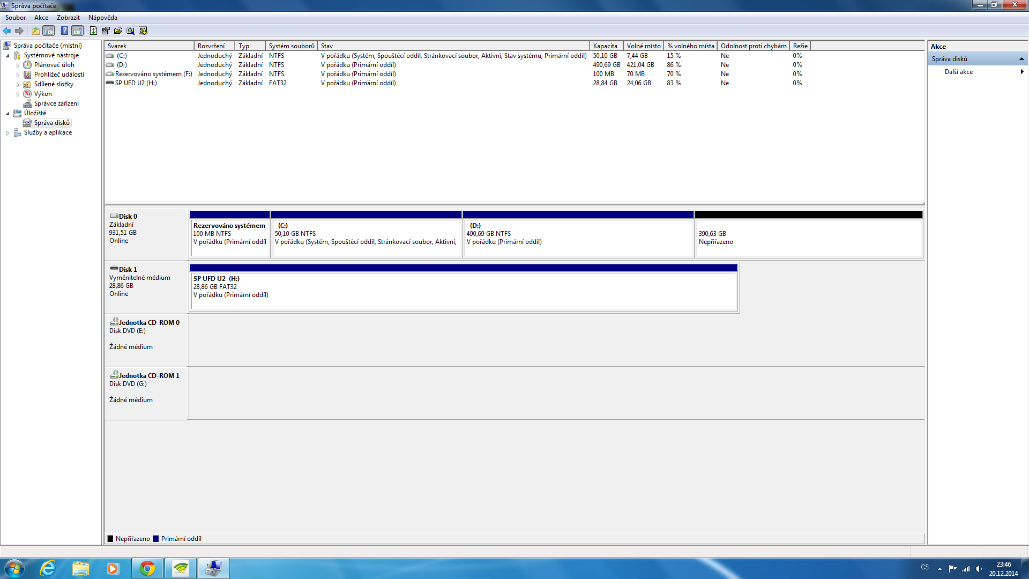Image resolution: width=1029 pixels, height=579 pixels.
Task: Open Další akce submenu
Action: pos(959,72)
